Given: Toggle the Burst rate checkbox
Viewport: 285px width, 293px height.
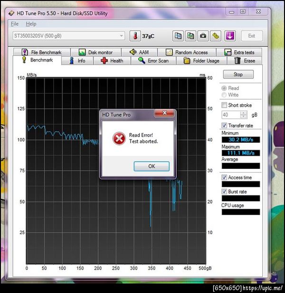Looking at the screenshot, I should coord(224,192).
